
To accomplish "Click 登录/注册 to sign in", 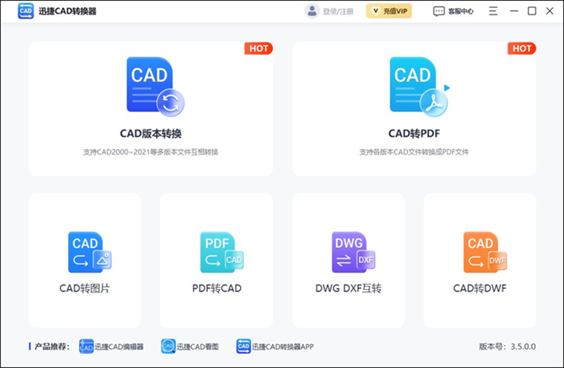I will click(x=338, y=12).
